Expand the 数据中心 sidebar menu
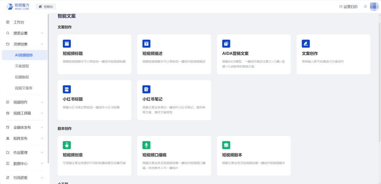 (x=24, y=164)
